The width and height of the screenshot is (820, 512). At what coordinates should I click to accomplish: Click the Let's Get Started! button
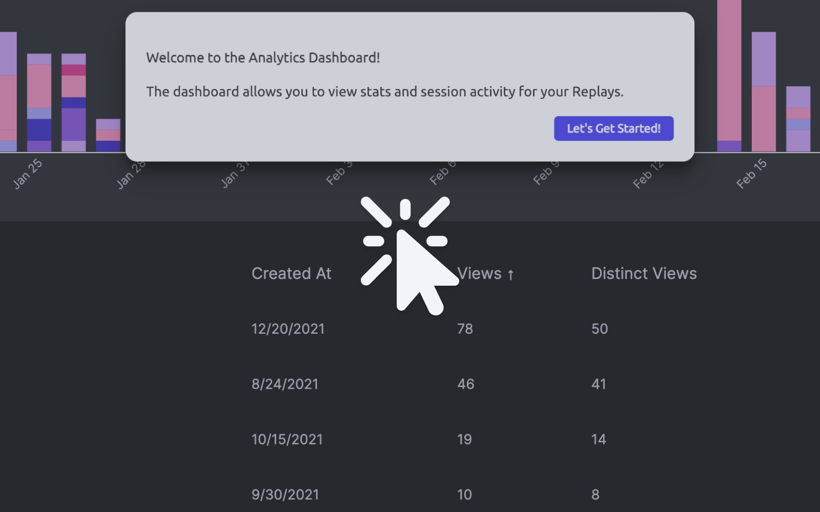coord(613,129)
